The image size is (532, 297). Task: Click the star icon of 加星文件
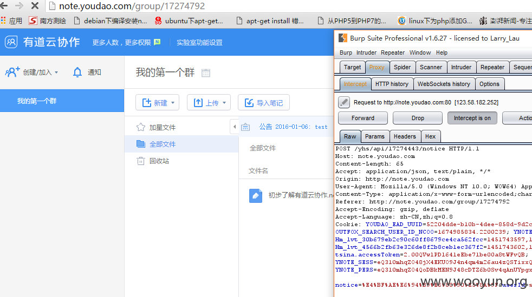pos(141,127)
